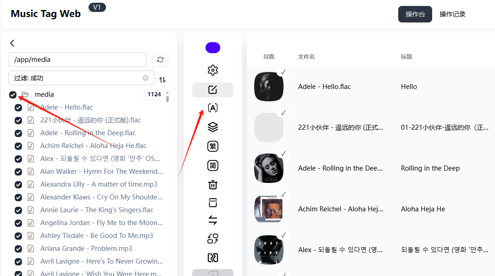Click the 文件名 column header
Screen dimensions: 495x276
click(x=306, y=57)
